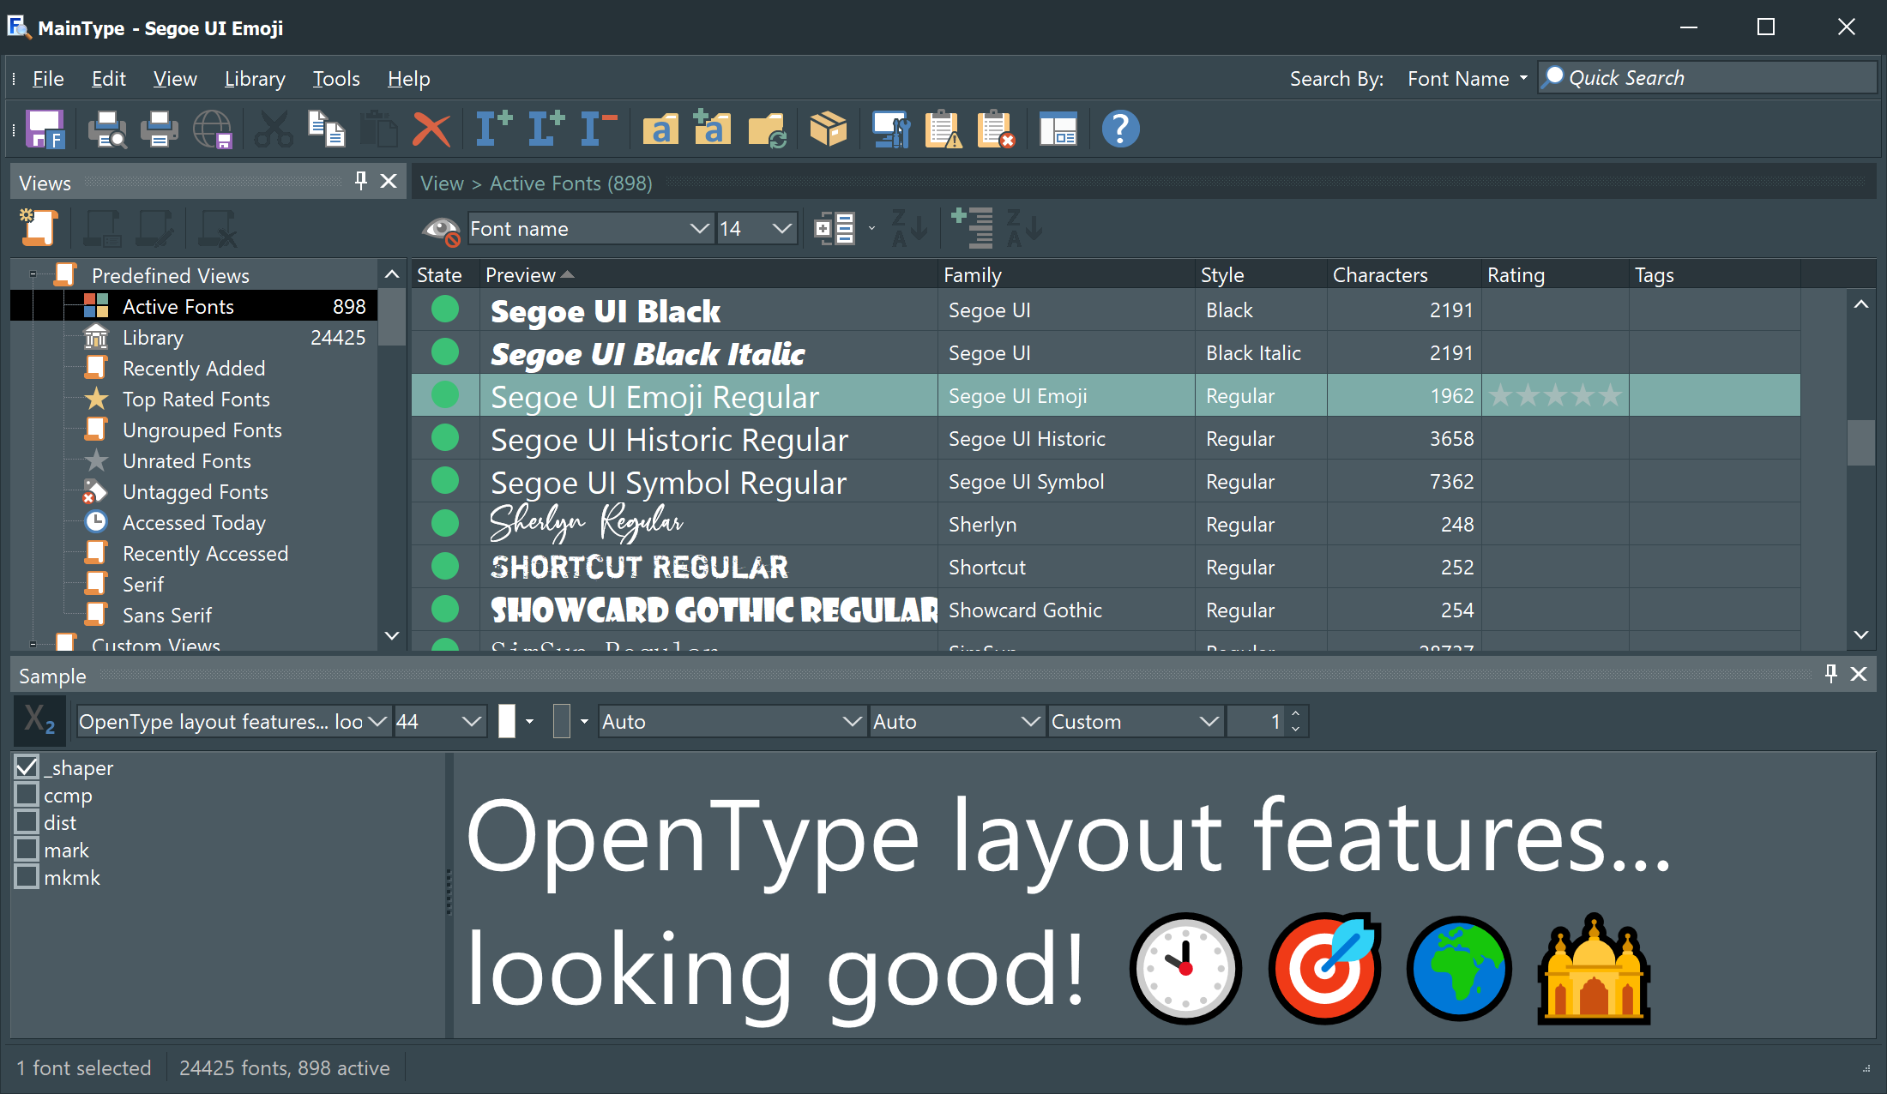Click the print fonts icon in toolbar

tap(156, 130)
